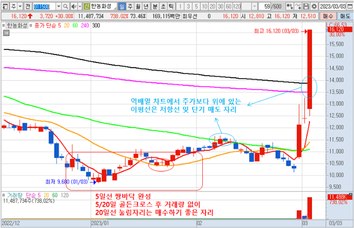Choose the 1 interval button
This screenshot has height=228, width=354.
[180, 7]
